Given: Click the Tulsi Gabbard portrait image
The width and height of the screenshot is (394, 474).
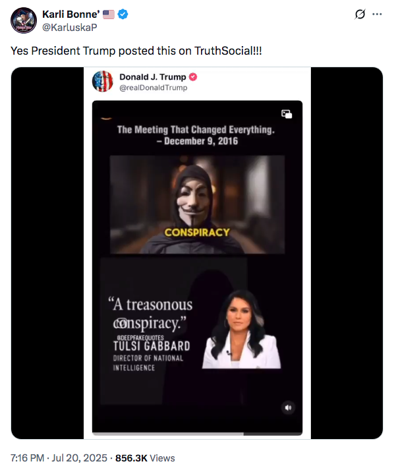Looking at the screenshot, I should click(x=241, y=330).
